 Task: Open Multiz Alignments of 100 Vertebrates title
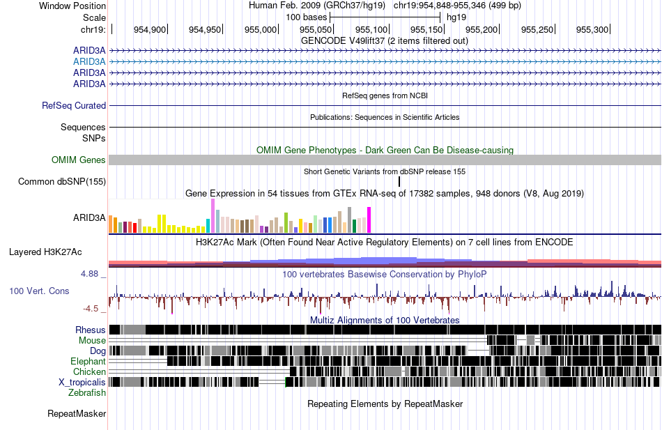[385, 320]
